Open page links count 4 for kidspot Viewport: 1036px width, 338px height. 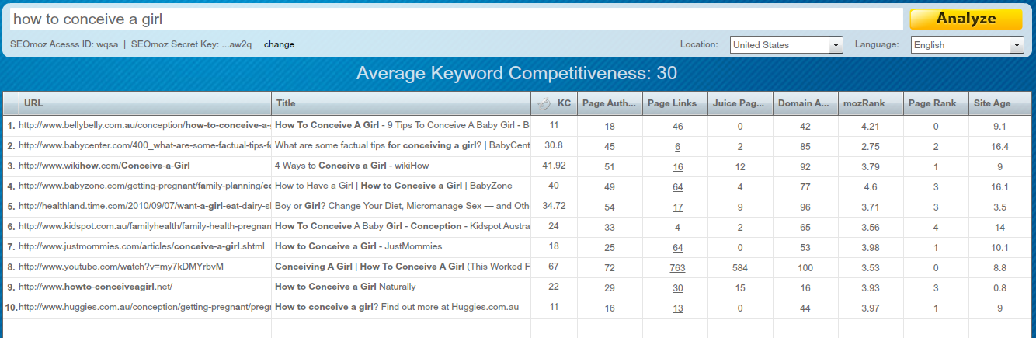pos(678,227)
